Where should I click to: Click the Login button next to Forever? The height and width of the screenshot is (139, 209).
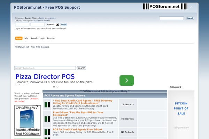pyautogui.click(x=64, y=24)
